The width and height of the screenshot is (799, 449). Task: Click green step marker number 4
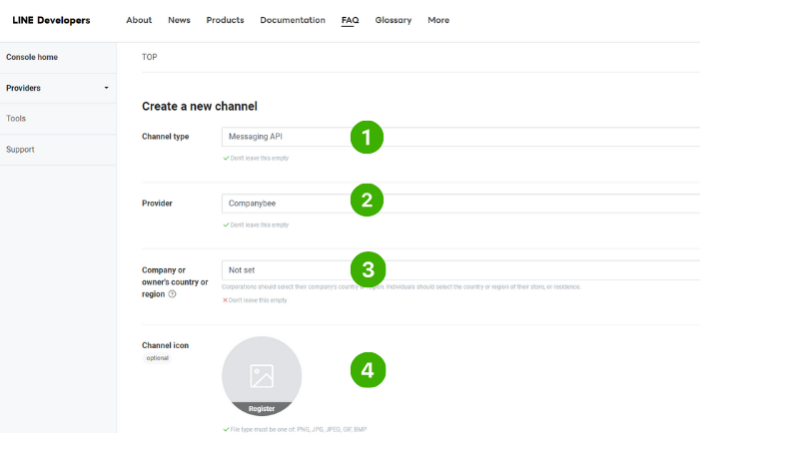pyautogui.click(x=367, y=371)
